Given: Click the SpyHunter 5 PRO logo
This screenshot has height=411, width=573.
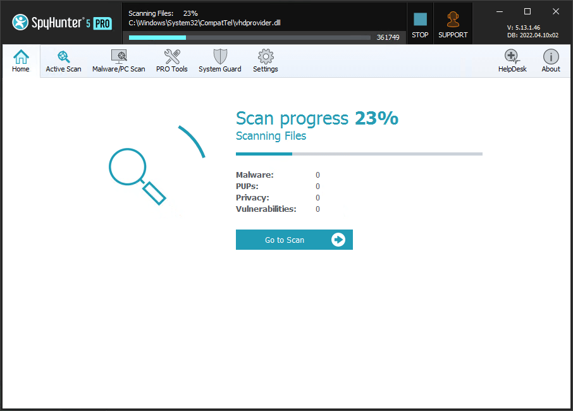Looking at the screenshot, I should click(61, 23).
